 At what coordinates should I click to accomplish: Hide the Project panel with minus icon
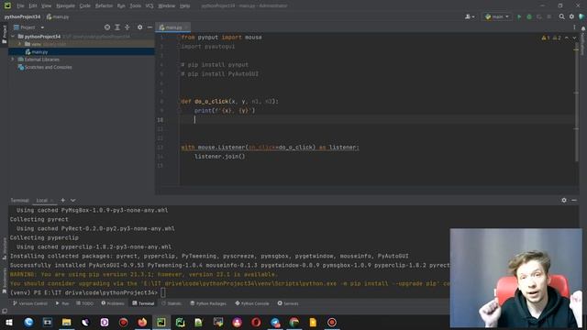click(150, 27)
